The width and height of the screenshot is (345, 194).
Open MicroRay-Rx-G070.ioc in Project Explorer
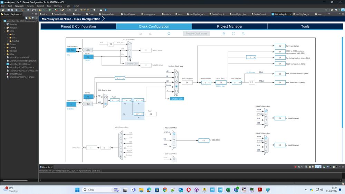[20, 64]
